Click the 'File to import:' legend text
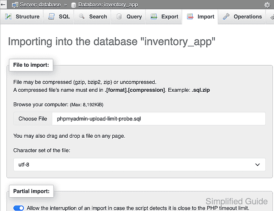 pyautogui.click(x=31, y=65)
